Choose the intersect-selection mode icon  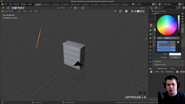(23, 8)
